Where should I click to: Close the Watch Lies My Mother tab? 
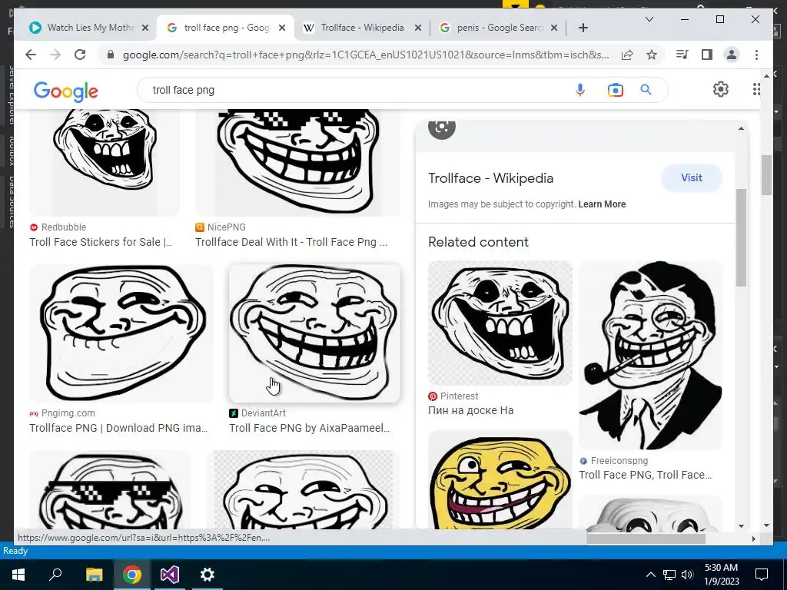pyautogui.click(x=145, y=28)
